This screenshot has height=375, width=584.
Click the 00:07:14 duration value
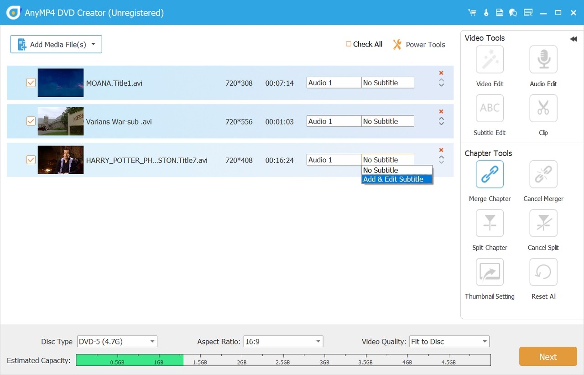(280, 83)
